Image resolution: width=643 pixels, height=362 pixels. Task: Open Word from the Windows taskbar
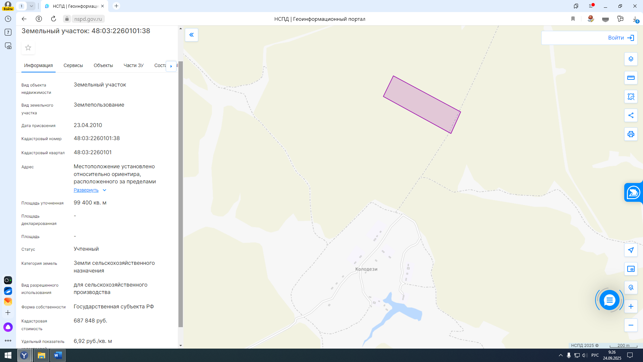[58, 355]
